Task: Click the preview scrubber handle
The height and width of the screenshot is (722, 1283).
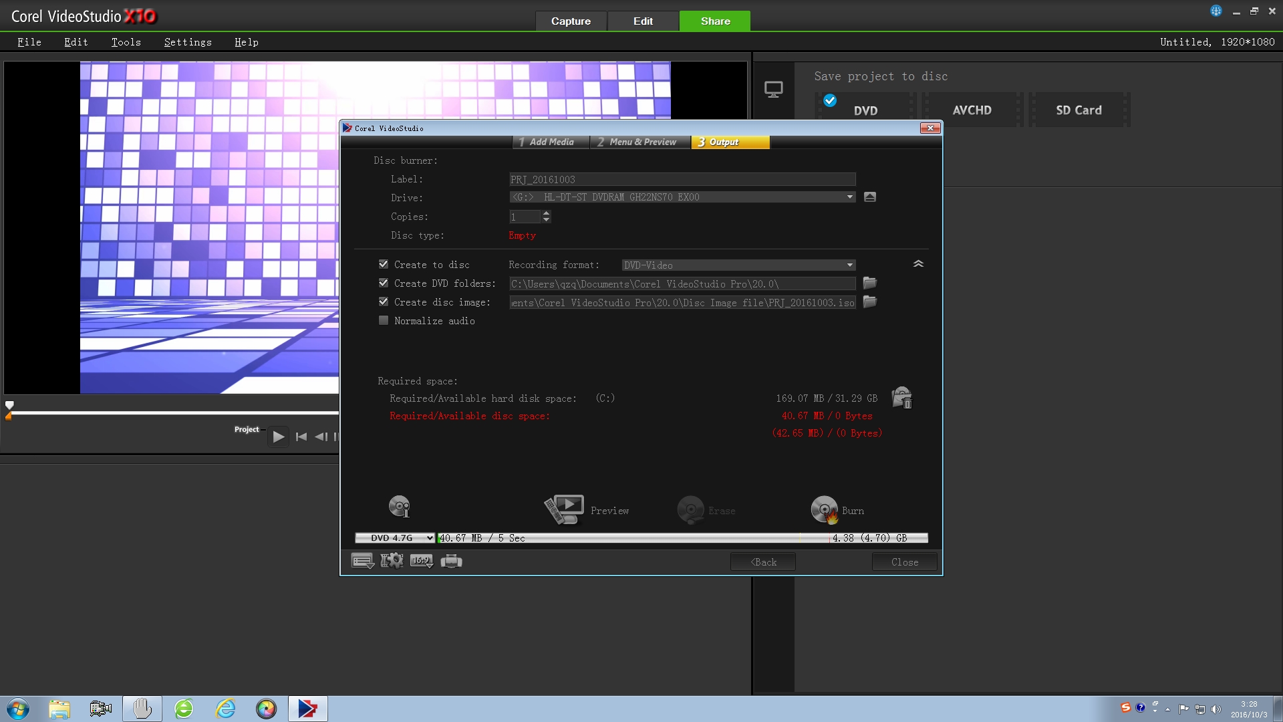Action: 9,406
